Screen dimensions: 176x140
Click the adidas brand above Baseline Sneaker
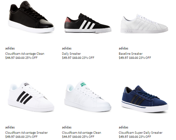(124, 48)
